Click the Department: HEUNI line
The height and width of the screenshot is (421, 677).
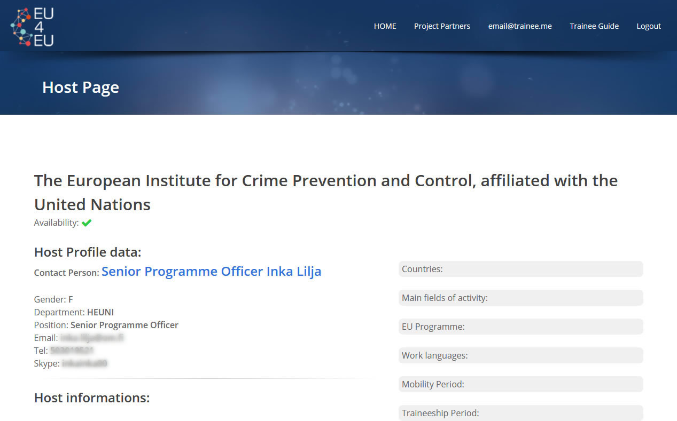click(74, 312)
